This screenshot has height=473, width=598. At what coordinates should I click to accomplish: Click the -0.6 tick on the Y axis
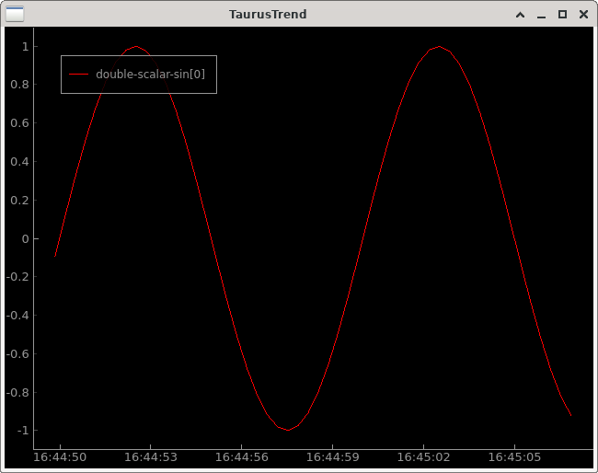point(17,353)
